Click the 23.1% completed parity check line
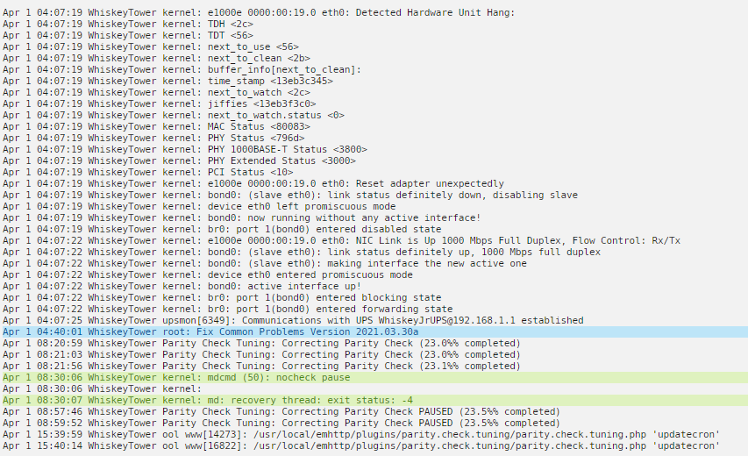Screen dimensions: 748x456 pos(261,366)
